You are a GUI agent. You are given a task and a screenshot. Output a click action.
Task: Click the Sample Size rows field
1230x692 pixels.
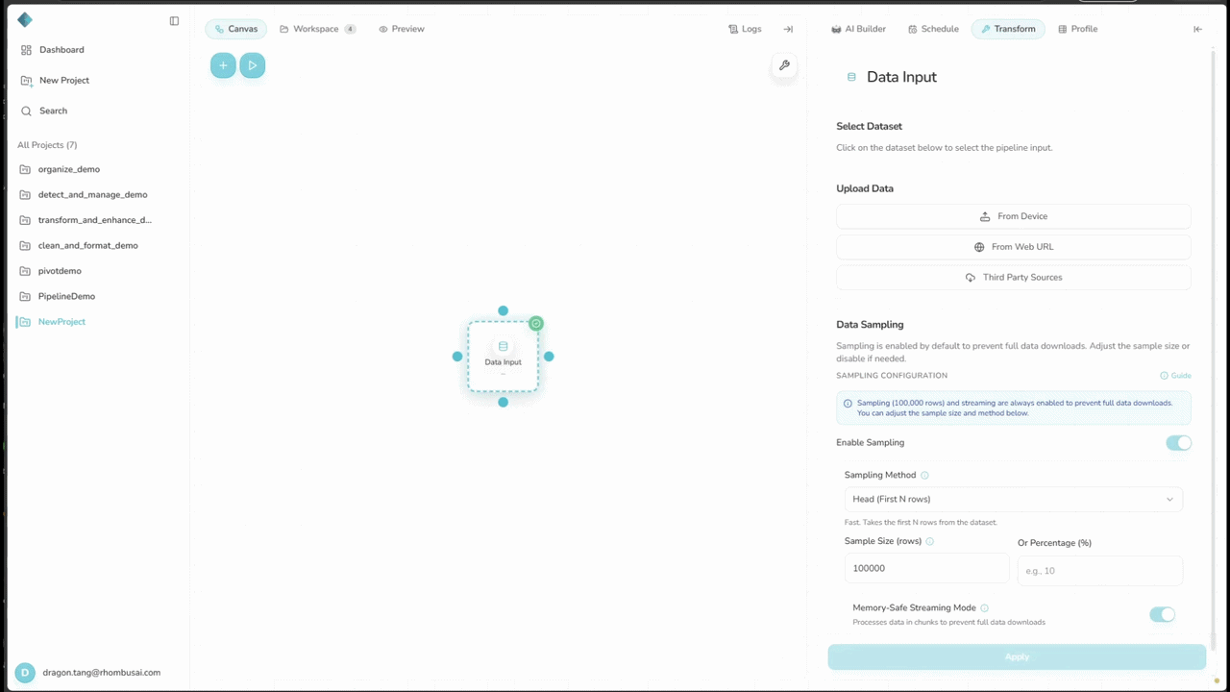pos(927,568)
